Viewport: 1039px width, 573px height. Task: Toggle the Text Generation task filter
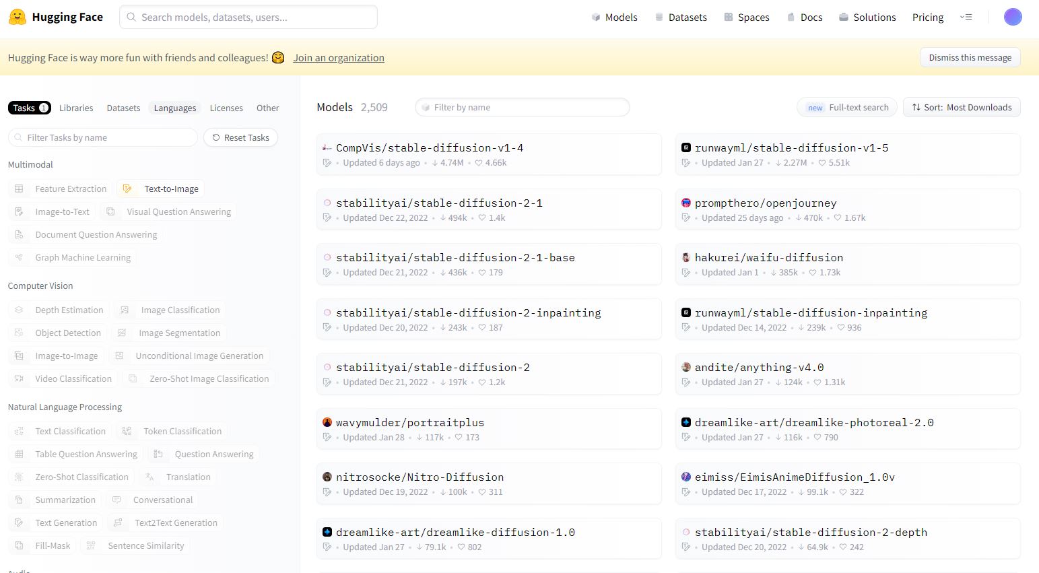click(x=56, y=523)
